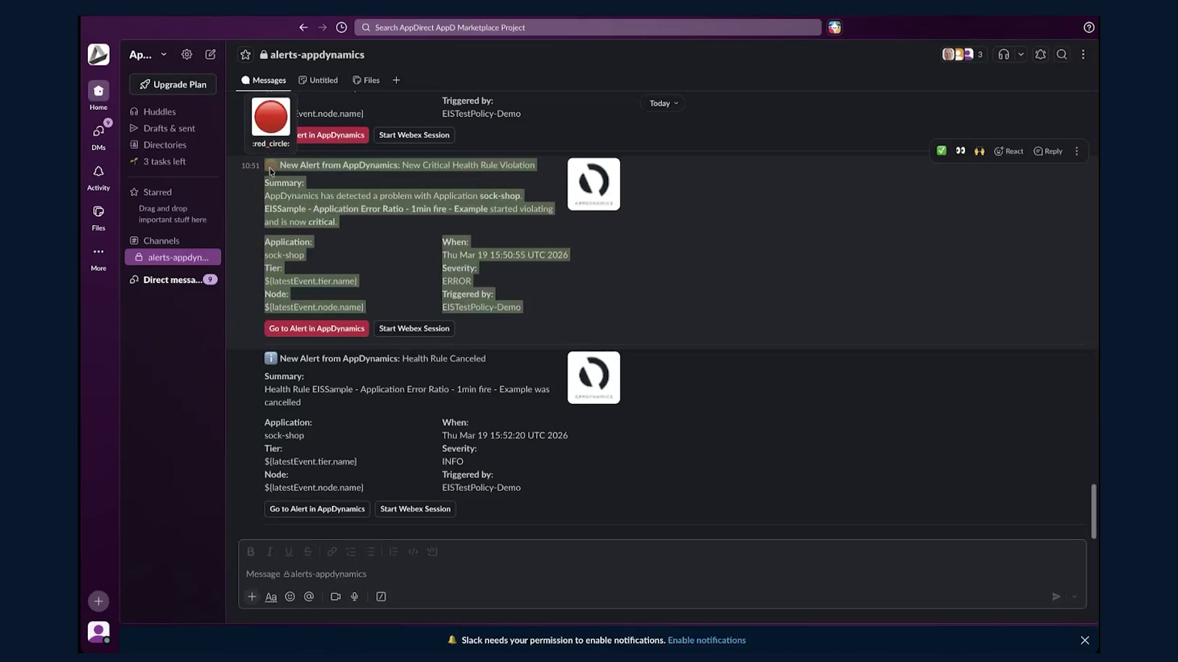Switch to the Files tab
The image size is (1178, 662).
[366, 80]
